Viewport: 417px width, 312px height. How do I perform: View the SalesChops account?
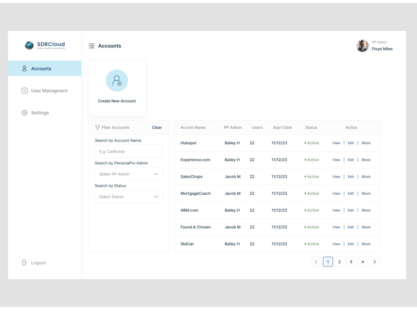tap(336, 177)
